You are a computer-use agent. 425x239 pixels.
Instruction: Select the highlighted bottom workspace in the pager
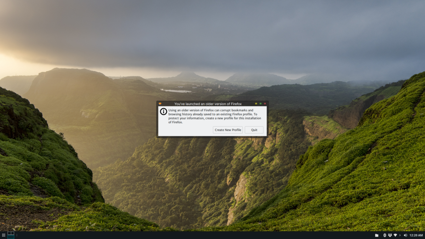(11, 237)
